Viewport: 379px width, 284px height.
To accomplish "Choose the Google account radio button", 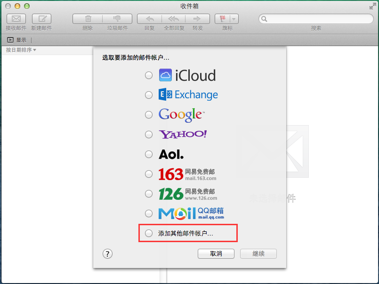I will click(x=149, y=115).
